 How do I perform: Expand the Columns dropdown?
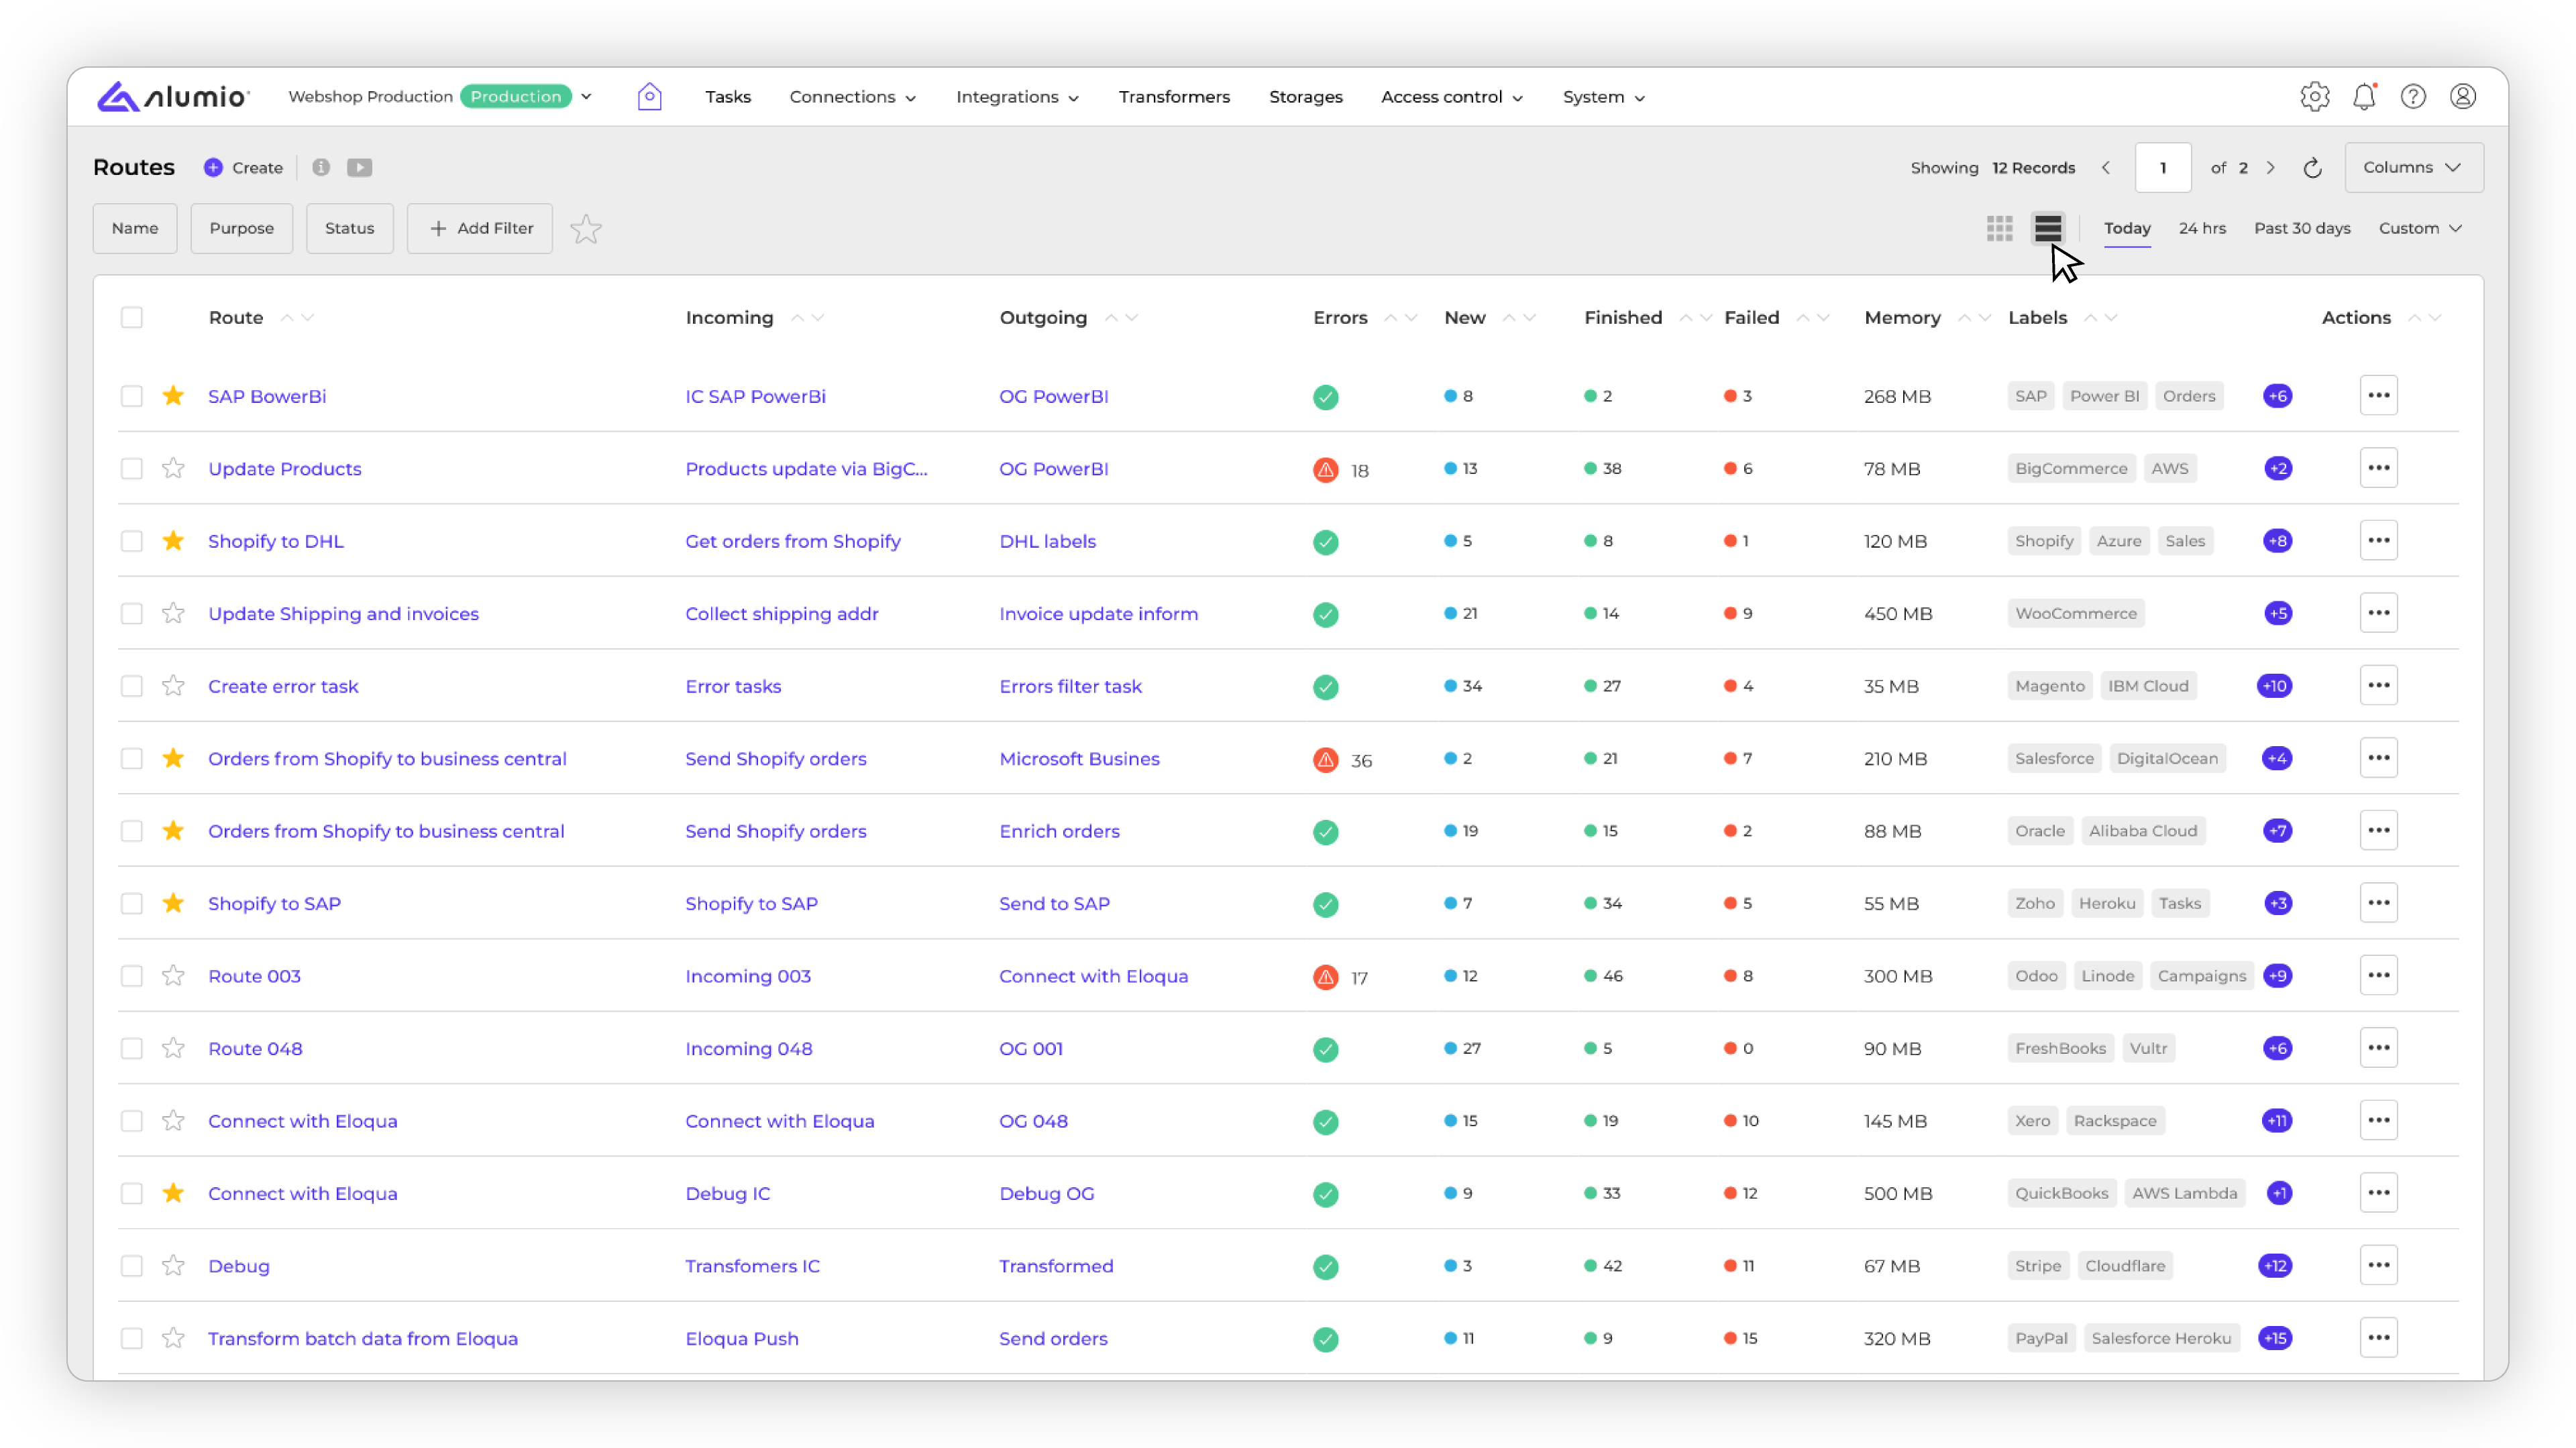(x=2412, y=168)
